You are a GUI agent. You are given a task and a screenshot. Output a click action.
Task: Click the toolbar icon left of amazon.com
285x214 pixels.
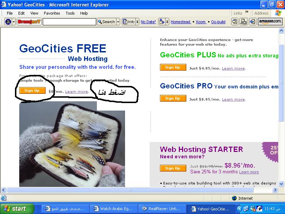253,22
